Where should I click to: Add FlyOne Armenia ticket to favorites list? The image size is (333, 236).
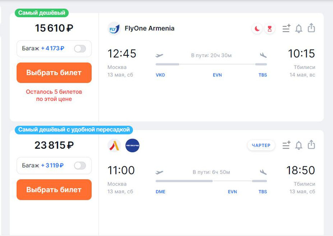tap(286, 28)
